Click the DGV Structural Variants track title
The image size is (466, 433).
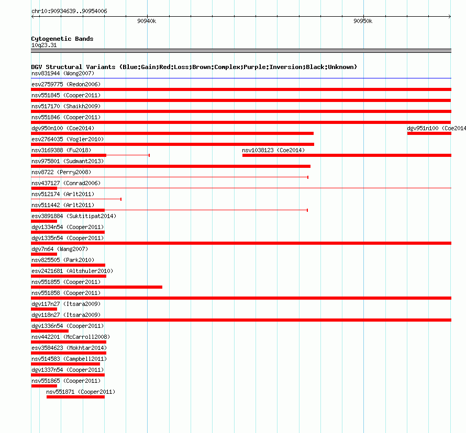click(194, 67)
